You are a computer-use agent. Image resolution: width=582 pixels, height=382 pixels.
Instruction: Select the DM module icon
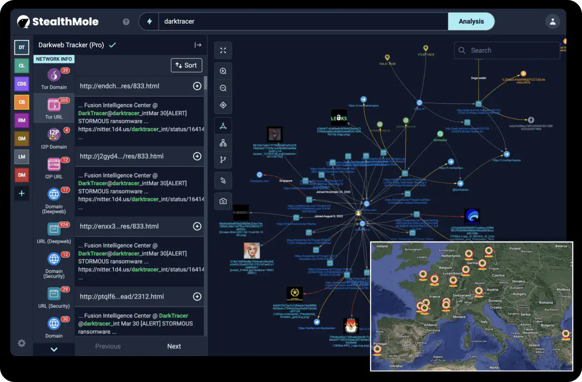(x=21, y=175)
